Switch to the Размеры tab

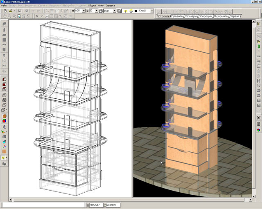tap(191, 16)
